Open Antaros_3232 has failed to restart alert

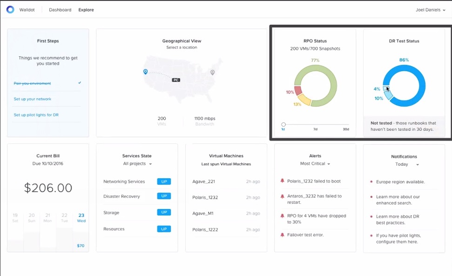point(314,199)
